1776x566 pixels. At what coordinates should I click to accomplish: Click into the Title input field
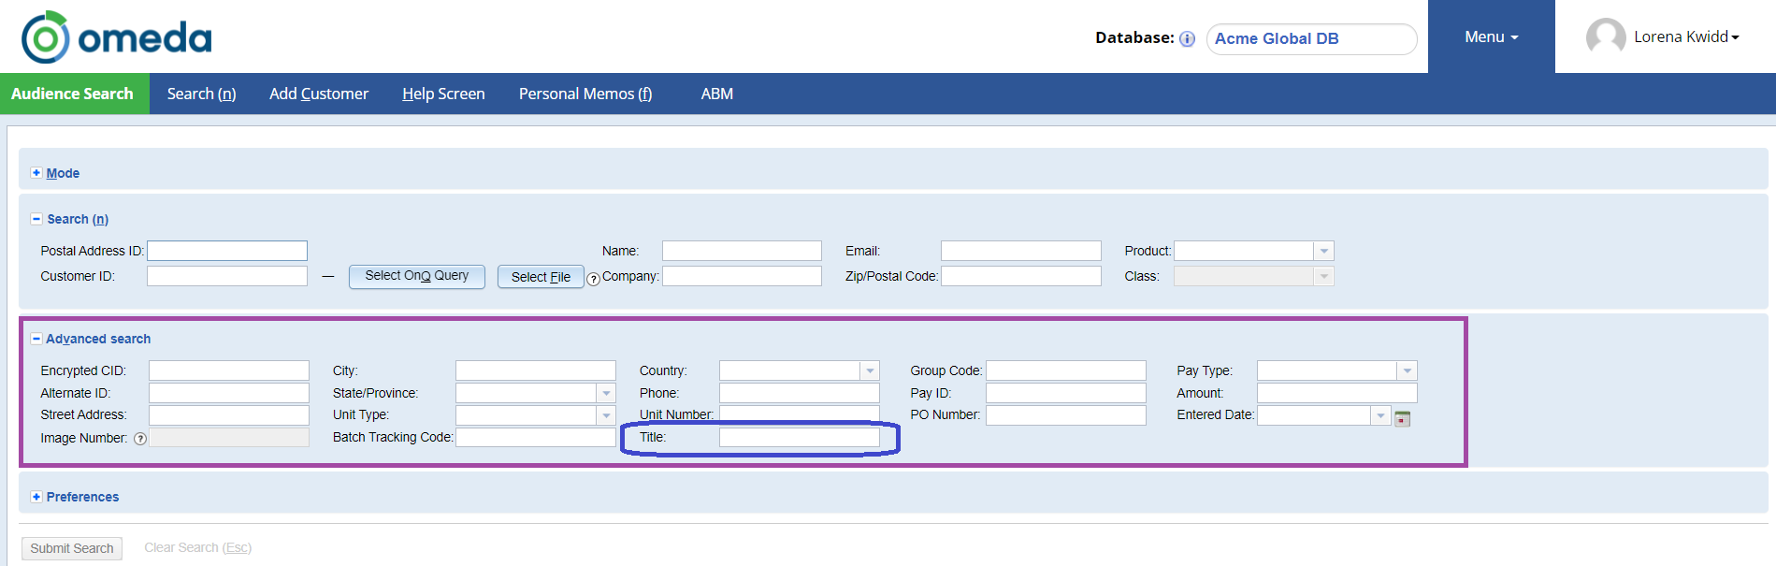799,437
